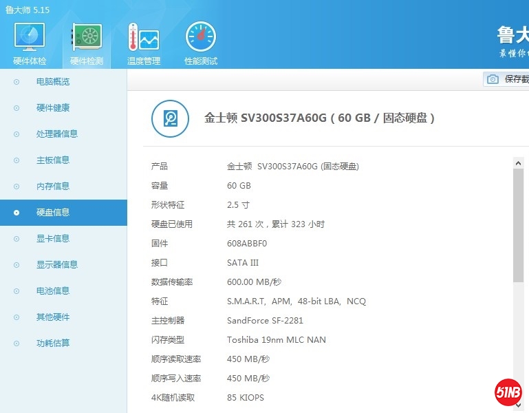Open 处理器信息 processor info
The height and width of the screenshot is (413, 529).
[x=57, y=134]
